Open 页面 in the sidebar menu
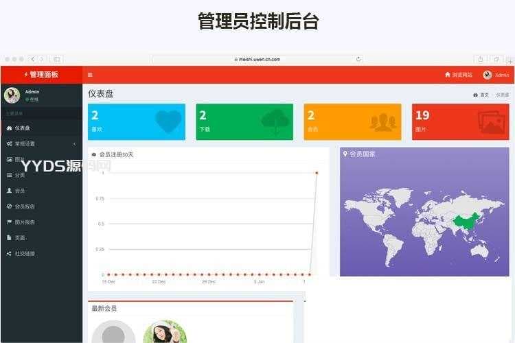This screenshot has width=515, height=343. [41, 237]
